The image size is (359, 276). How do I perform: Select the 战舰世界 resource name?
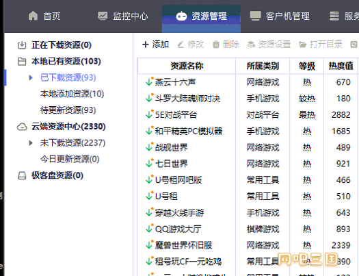point(171,147)
